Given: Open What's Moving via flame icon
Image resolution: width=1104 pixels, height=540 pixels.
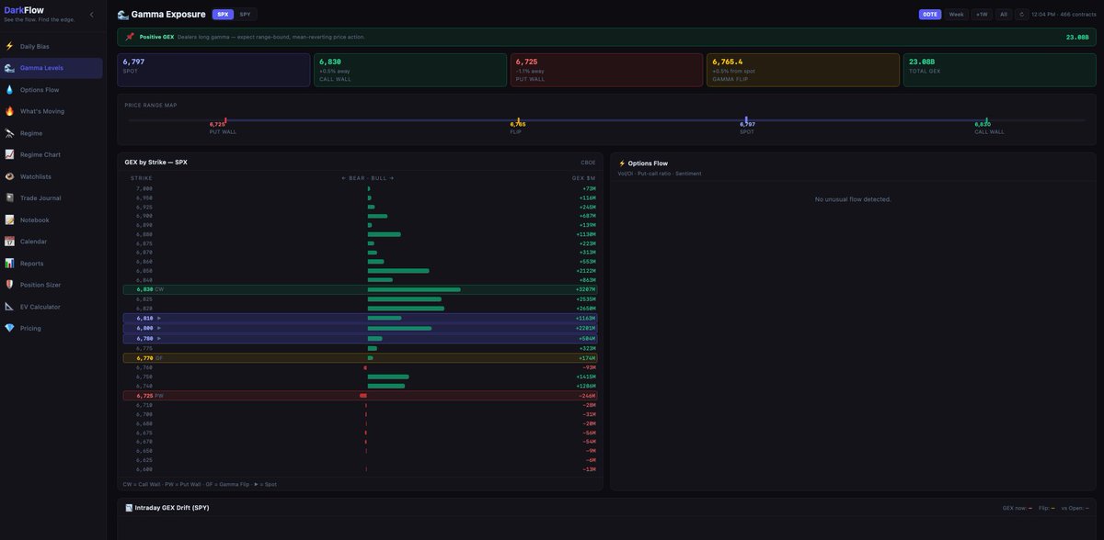Looking at the screenshot, I should tap(9, 111).
